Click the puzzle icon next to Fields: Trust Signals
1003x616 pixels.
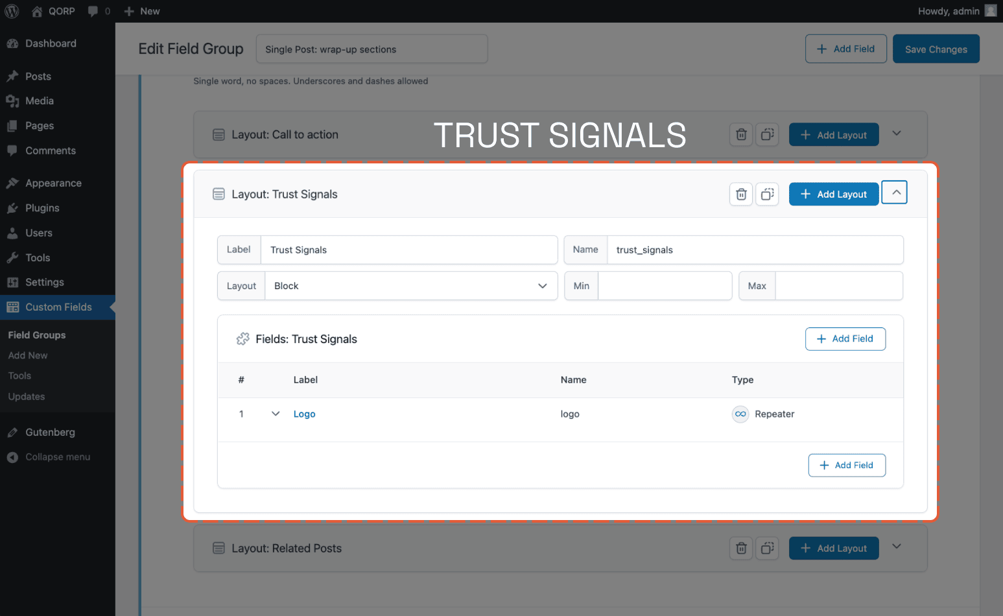[x=242, y=338]
